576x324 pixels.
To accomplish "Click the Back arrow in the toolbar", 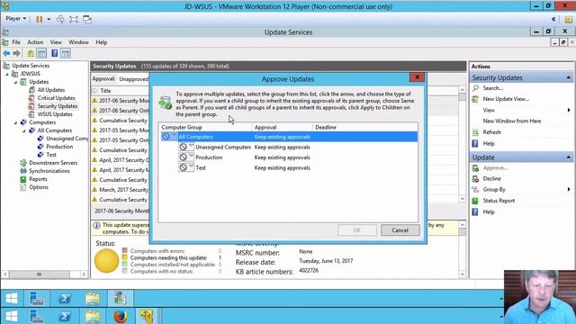I will pos(6,54).
